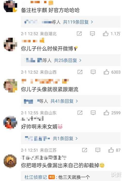
Task: Open comment text 你儿子头像就很紧跟潮流
Action: click(x=50, y=89)
